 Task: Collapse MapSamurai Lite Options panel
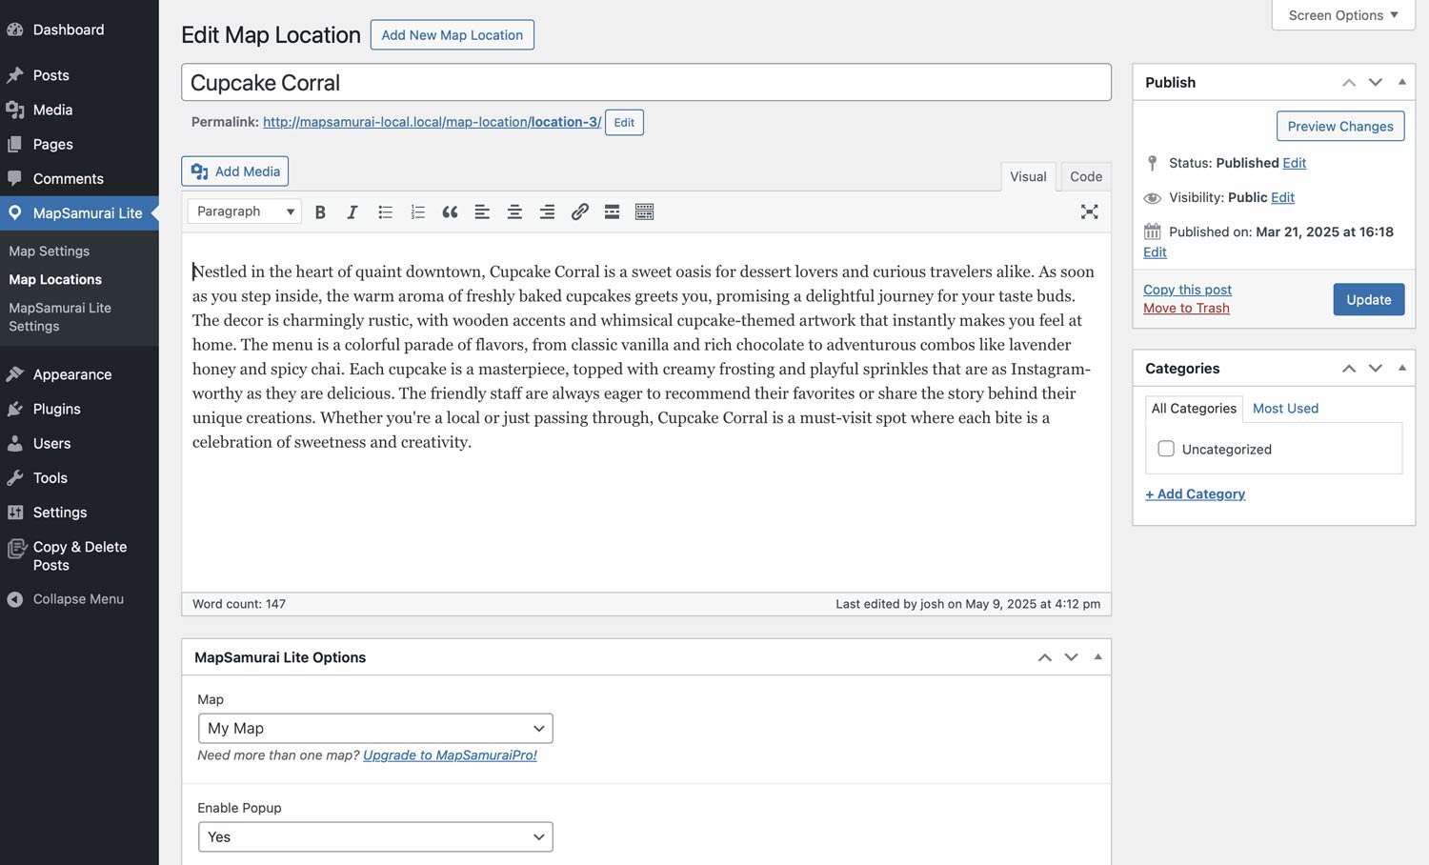pyautogui.click(x=1098, y=657)
